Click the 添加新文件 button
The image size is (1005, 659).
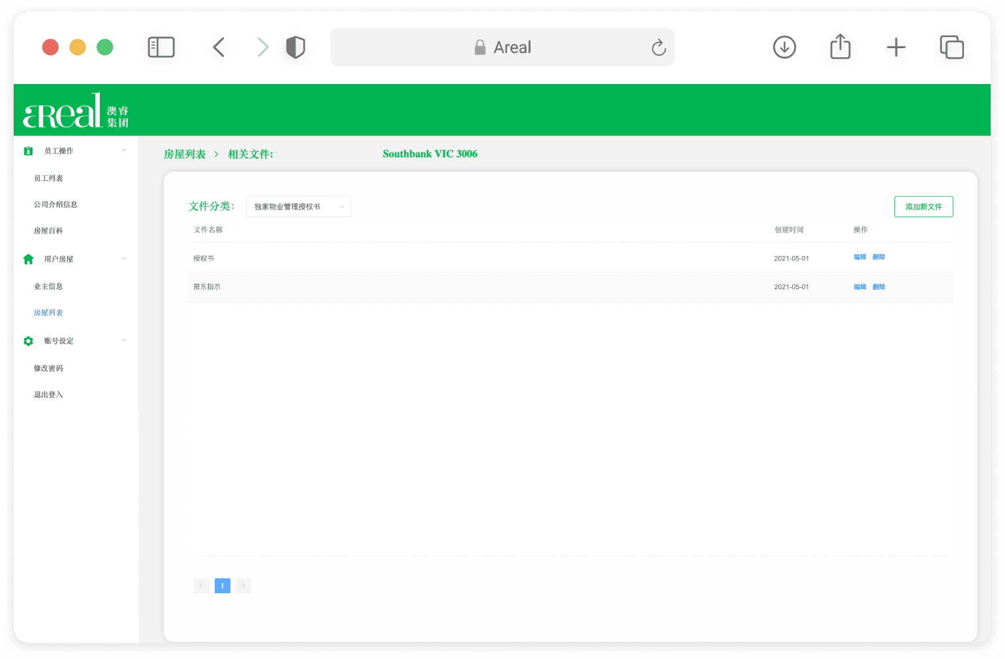924,207
